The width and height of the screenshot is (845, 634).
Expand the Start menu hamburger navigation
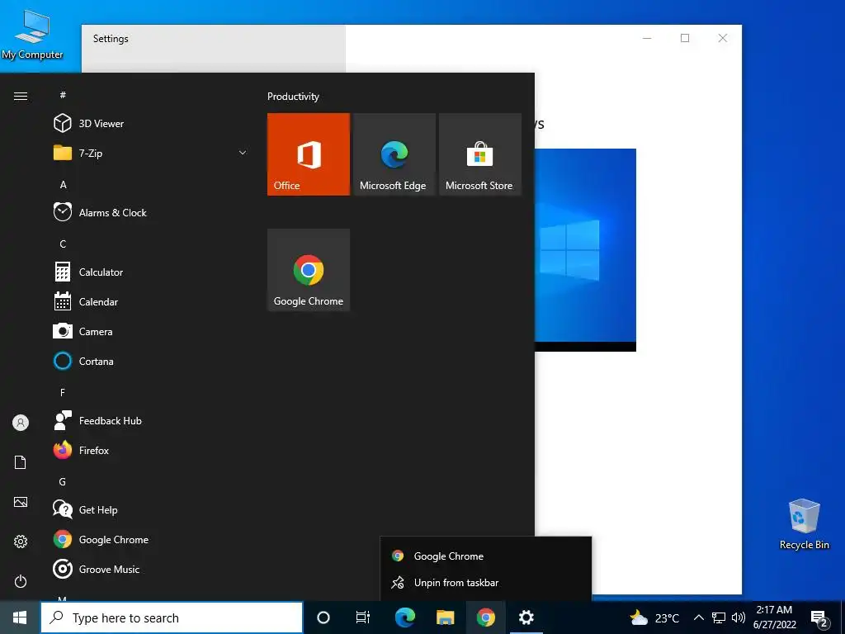[21, 96]
